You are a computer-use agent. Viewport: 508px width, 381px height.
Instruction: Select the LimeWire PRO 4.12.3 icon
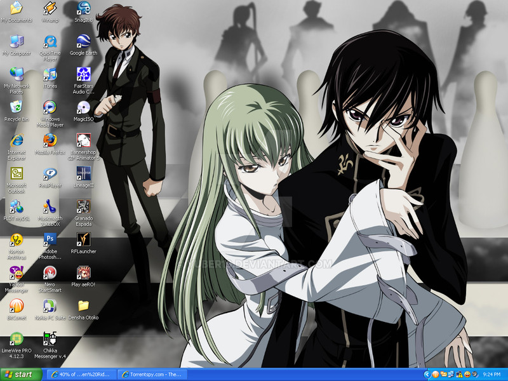coord(17,345)
